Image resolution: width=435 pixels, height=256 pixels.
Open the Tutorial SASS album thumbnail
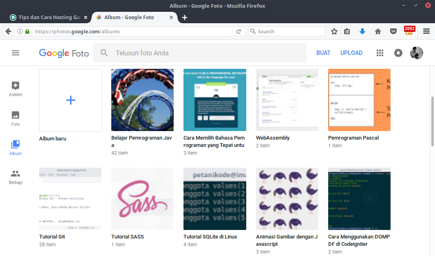[x=142, y=199]
